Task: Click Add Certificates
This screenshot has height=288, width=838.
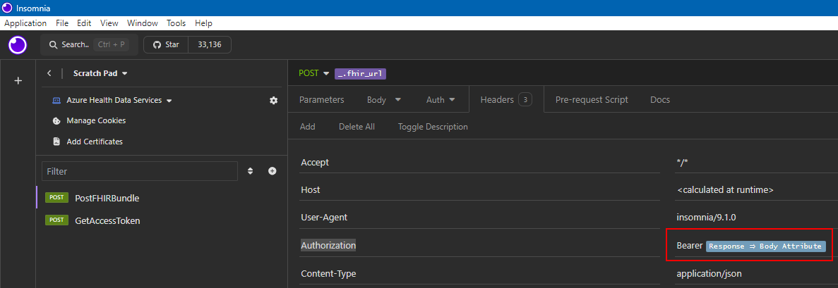Action: (88, 142)
